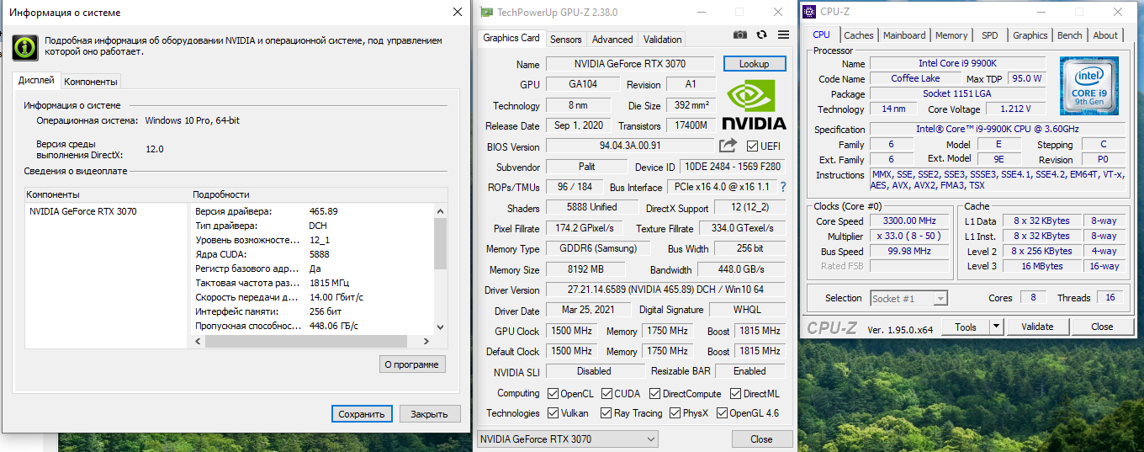Image resolution: width=1144 pixels, height=452 pixels.
Task: Click the Memory Type field in GPU-Z
Action: (598, 248)
